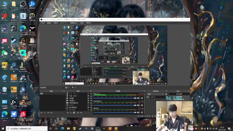The width and height of the screenshot is (233, 131).
Task: Adjust the video capture device volume slider
Action: [x=115, y=105]
